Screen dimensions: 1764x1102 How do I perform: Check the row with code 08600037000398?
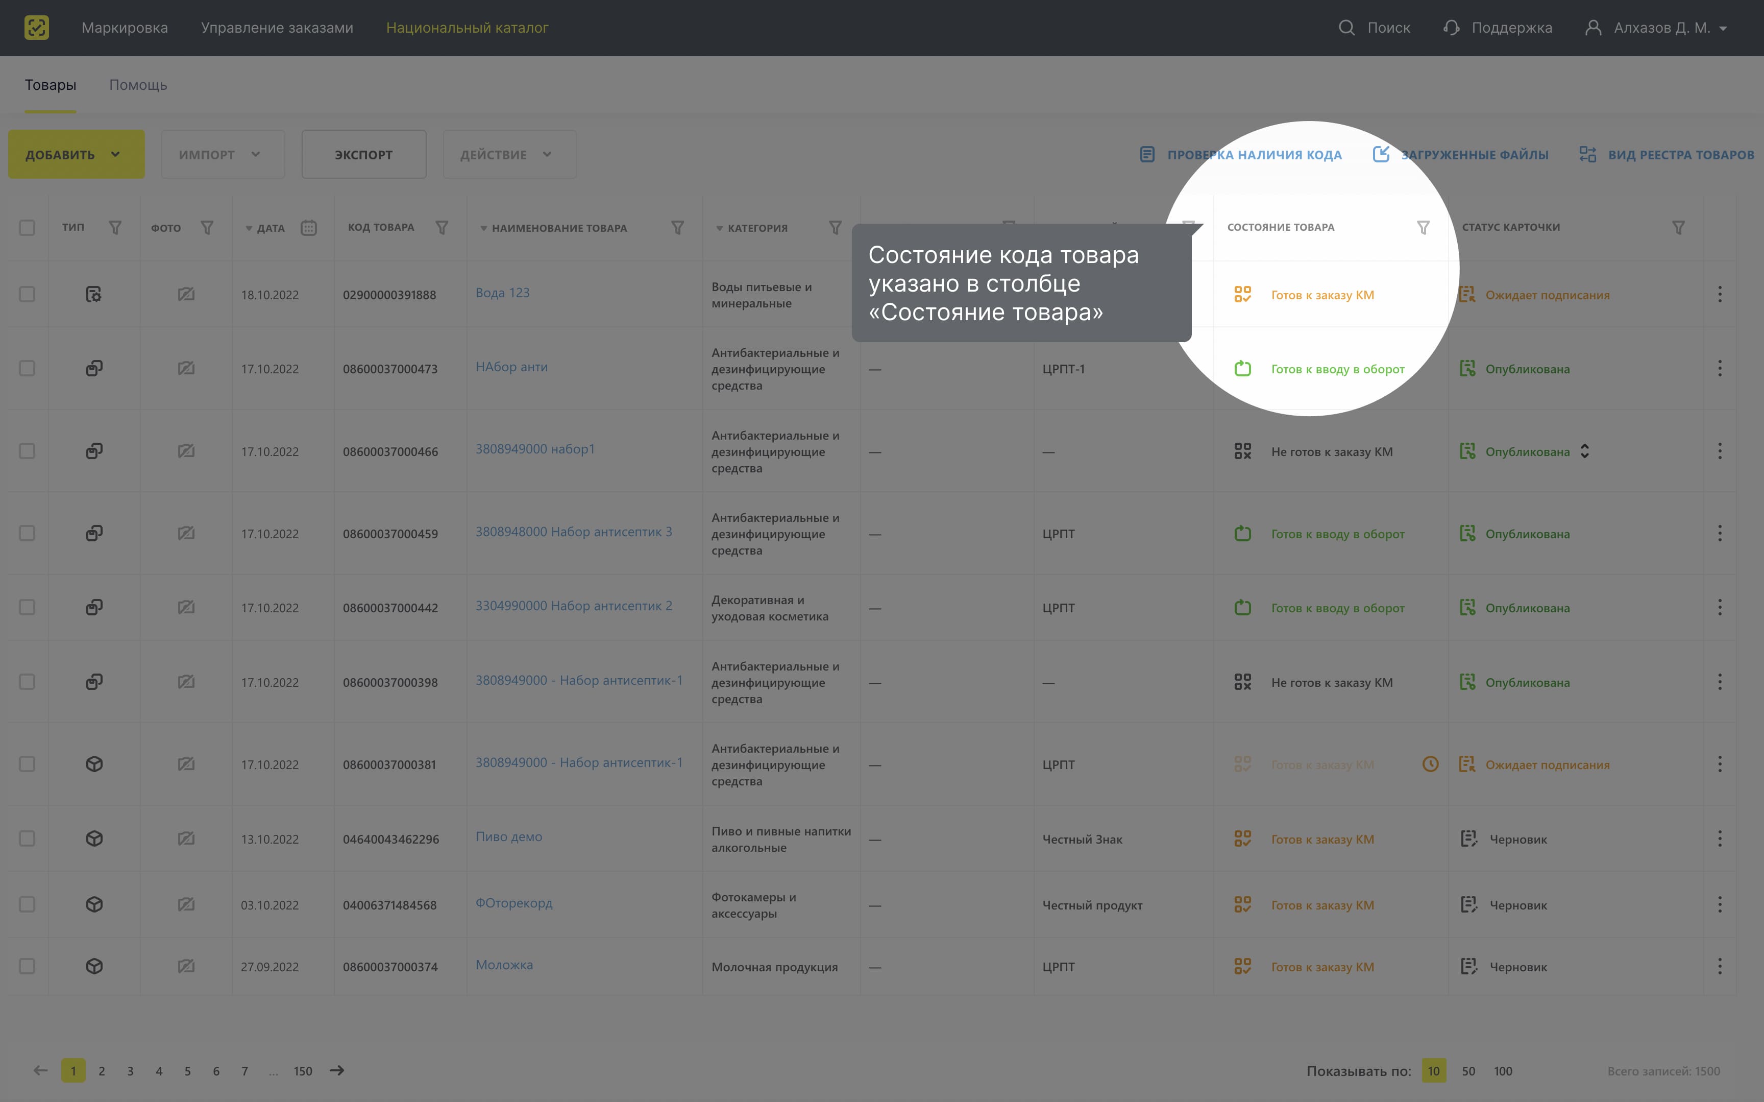click(27, 682)
